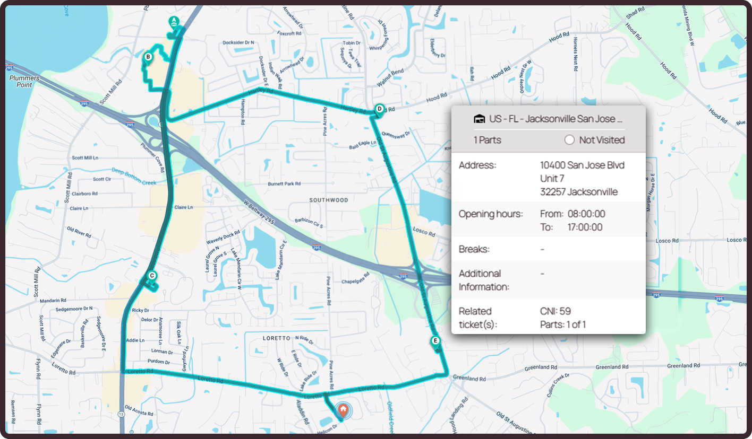
Task: Click route stop marker A with warehouse icon
Action: 173,22
